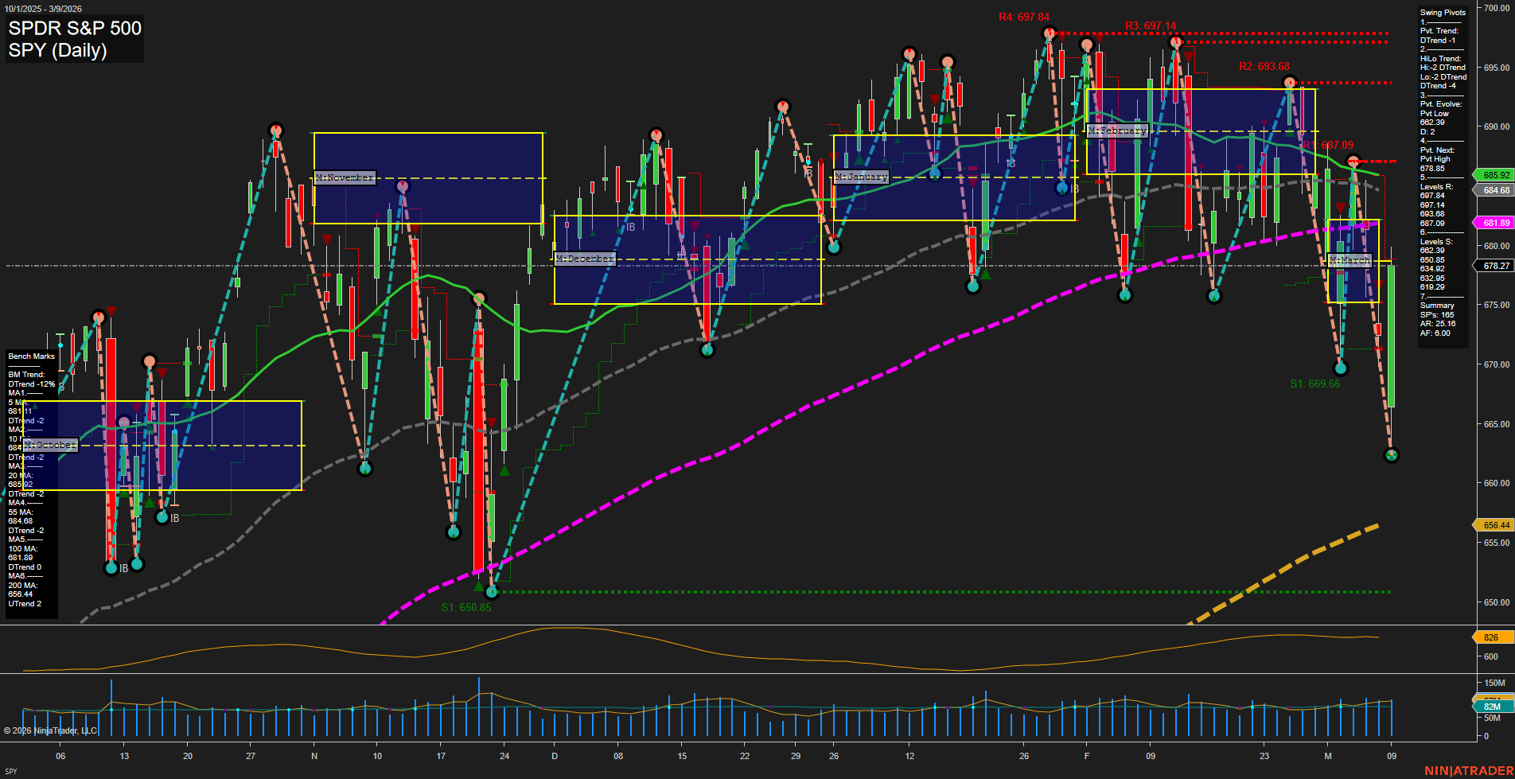
Task: Click the NinjaTrader logo
Action: pyautogui.click(x=1468, y=770)
